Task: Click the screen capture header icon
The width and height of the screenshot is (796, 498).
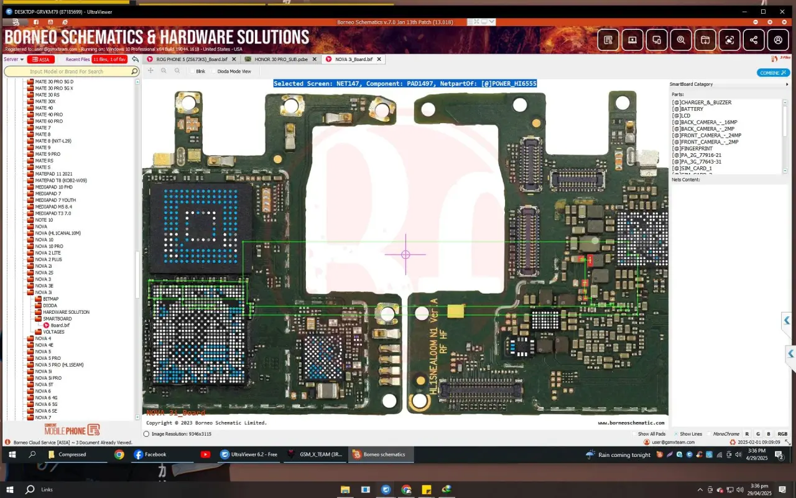Action: point(729,40)
